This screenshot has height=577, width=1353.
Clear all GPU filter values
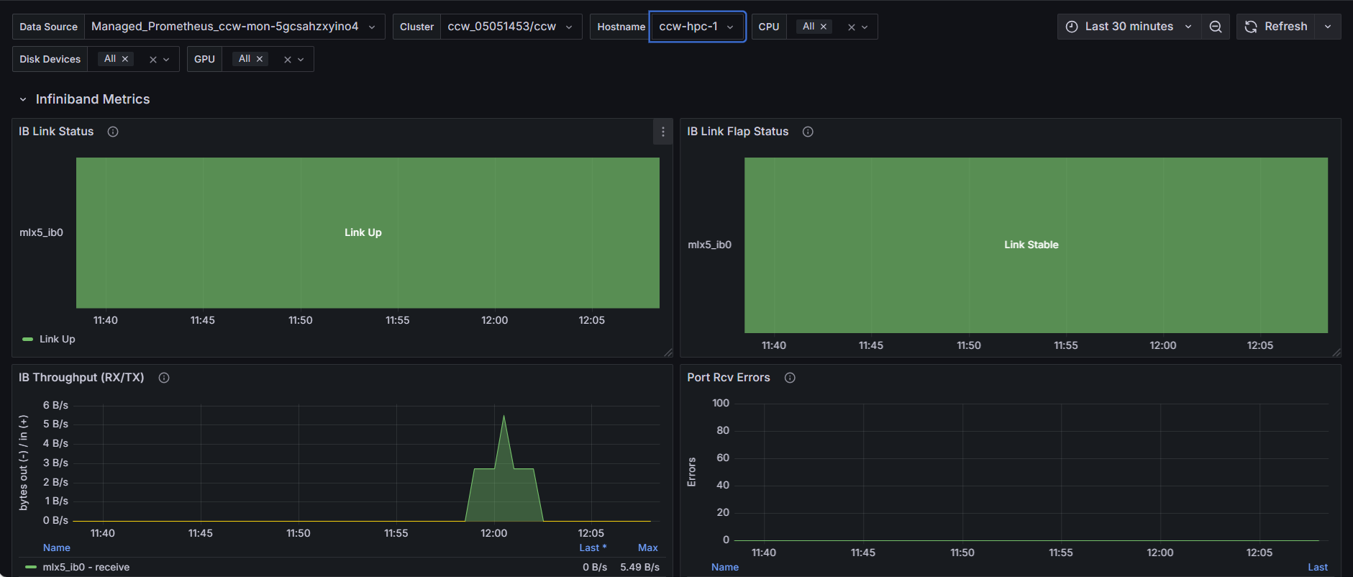tap(288, 60)
